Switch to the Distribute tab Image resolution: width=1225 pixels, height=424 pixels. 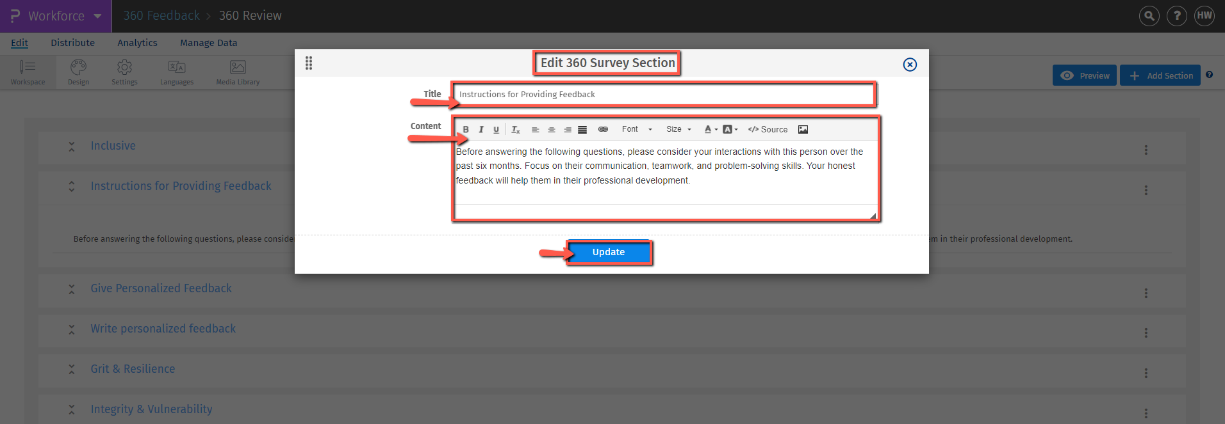pos(73,43)
